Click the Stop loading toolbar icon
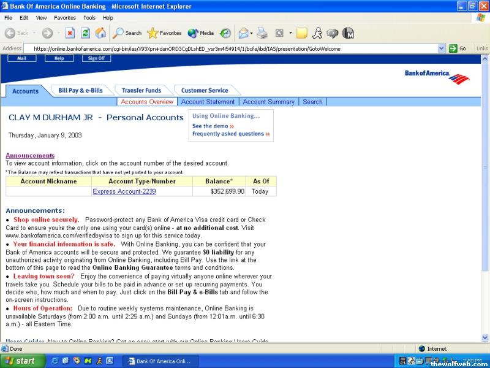Viewport: 490px width, 368px height. (70, 33)
